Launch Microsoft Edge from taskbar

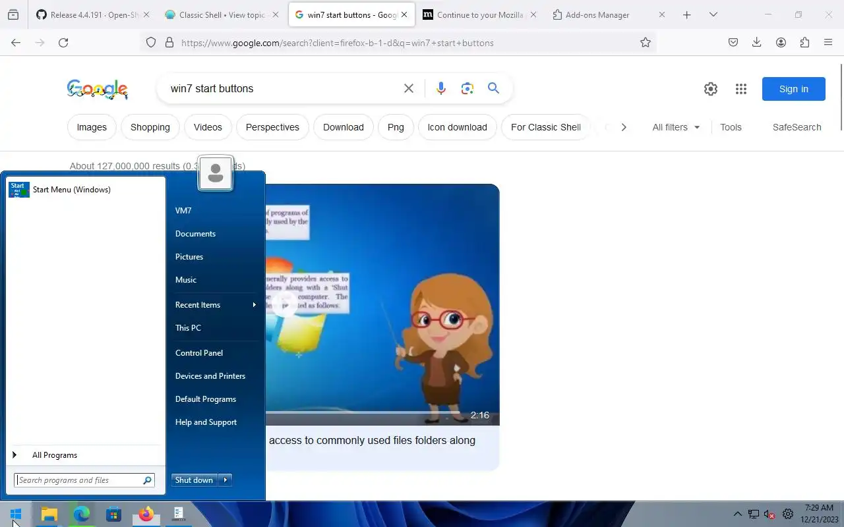point(82,514)
